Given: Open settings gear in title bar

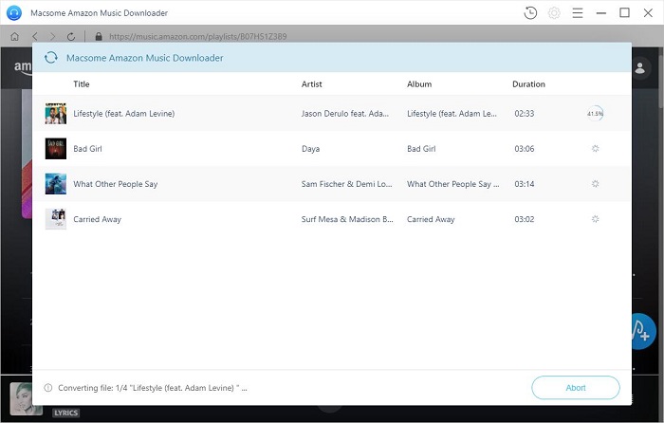Looking at the screenshot, I should pyautogui.click(x=554, y=13).
